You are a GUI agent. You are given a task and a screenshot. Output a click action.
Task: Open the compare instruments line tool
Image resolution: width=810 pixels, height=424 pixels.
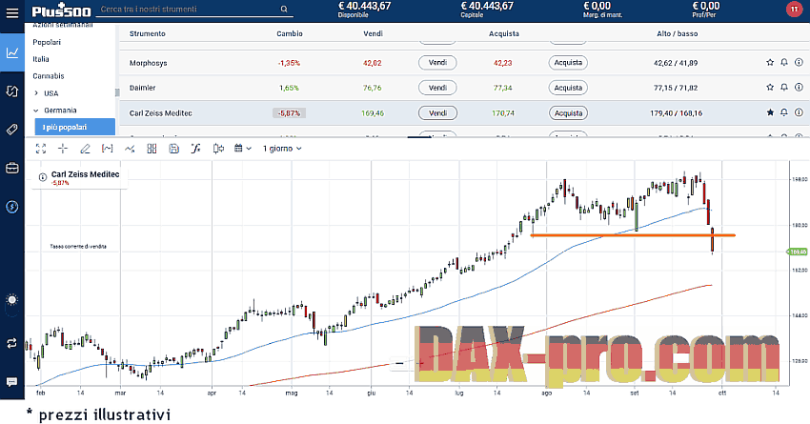tap(130, 149)
